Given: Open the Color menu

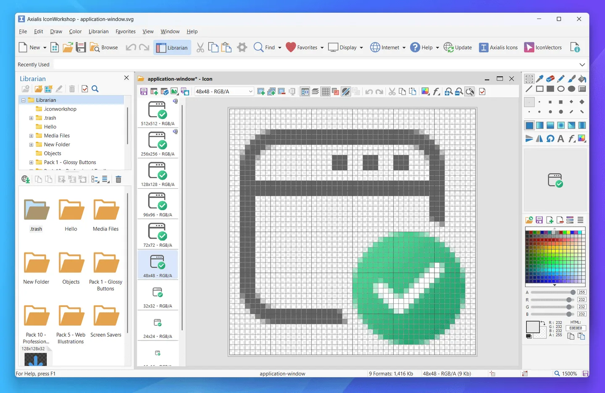Looking at the screenshot, I should tap(75, 32).
